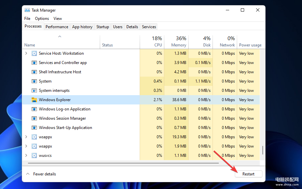Click the Shell Infrastructure Host icon
This screenshot has width=302, height=189.
34,72
